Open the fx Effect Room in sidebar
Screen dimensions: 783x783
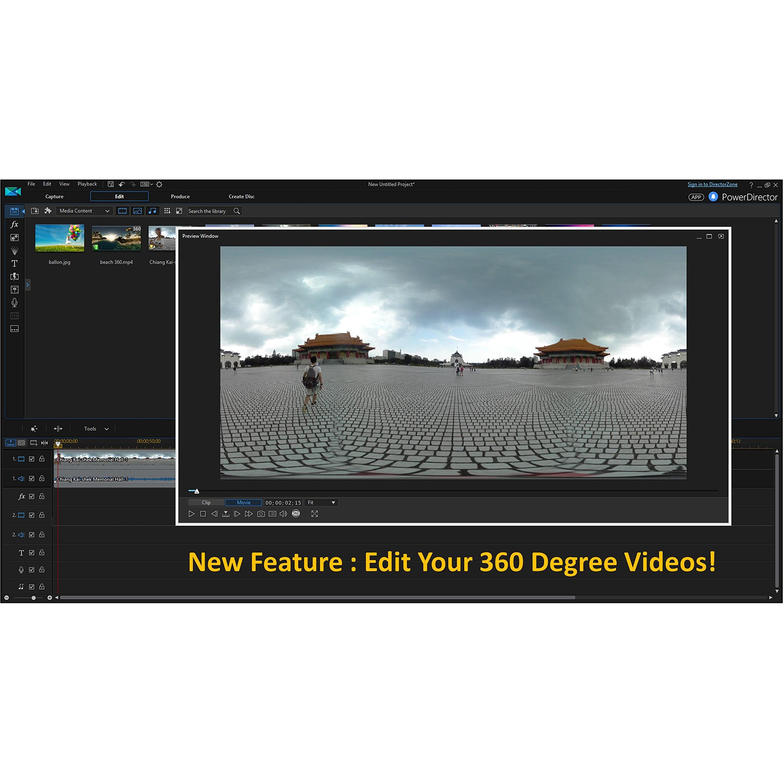(14, 225)
